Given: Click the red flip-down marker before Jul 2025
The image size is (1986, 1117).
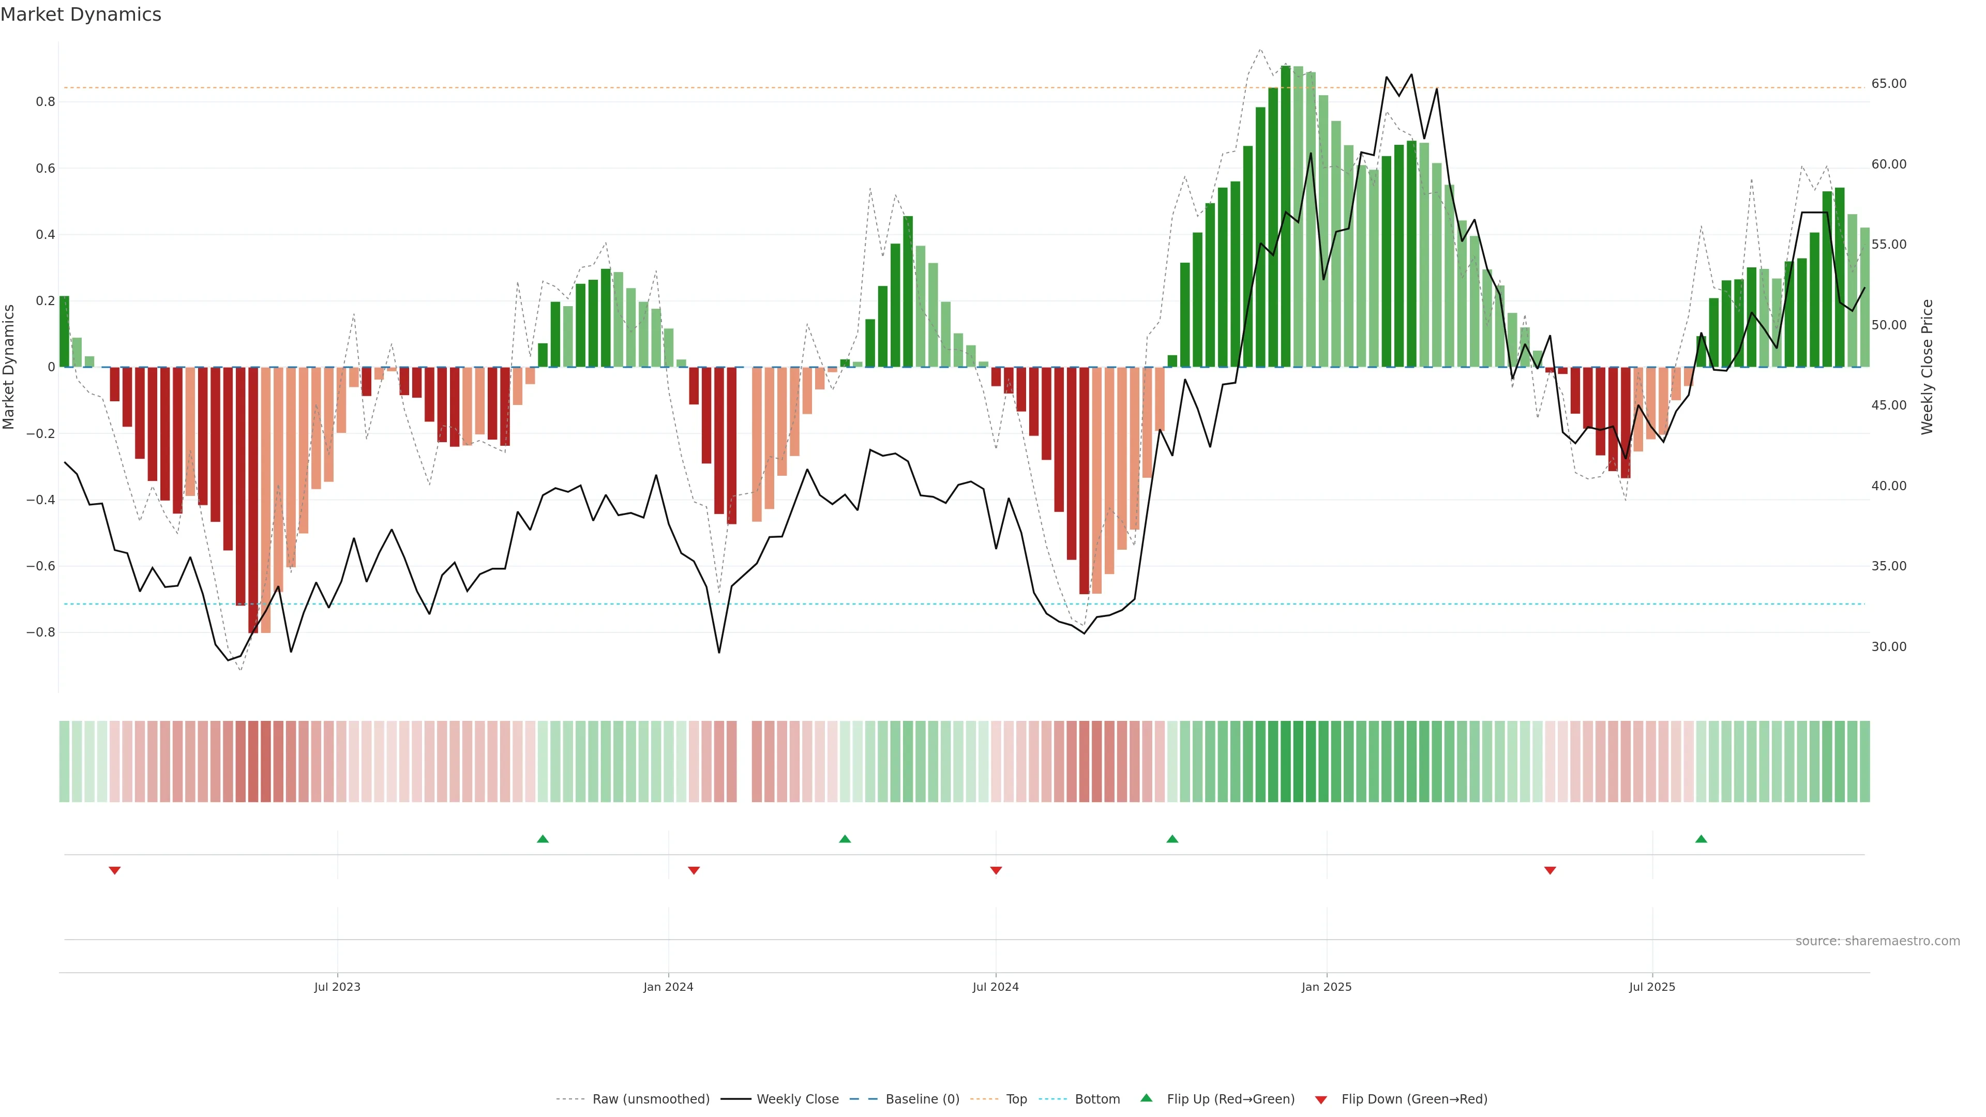Looking at the screenshot, I should coord(1551,870).
